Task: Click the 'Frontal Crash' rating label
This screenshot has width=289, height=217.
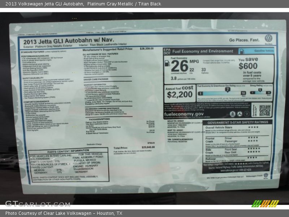Action: tap(210, 140)
